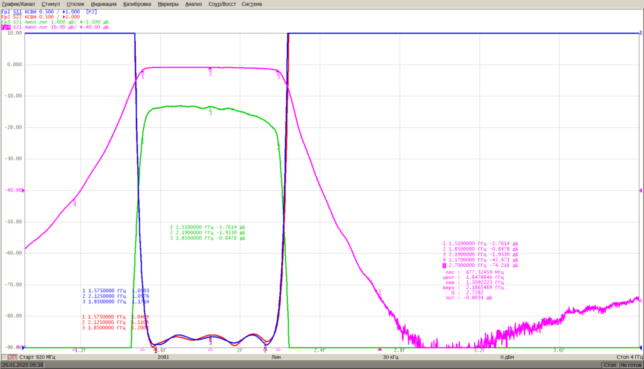
Task: Select the blue Гр1 S11 trace label
Action: coord(49,12)
